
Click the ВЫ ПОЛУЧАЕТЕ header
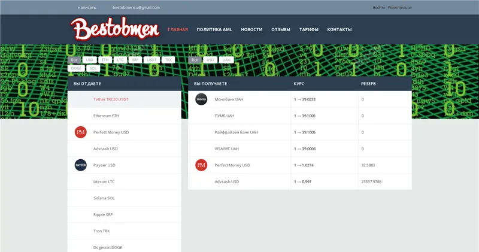[x=211, y=84]
